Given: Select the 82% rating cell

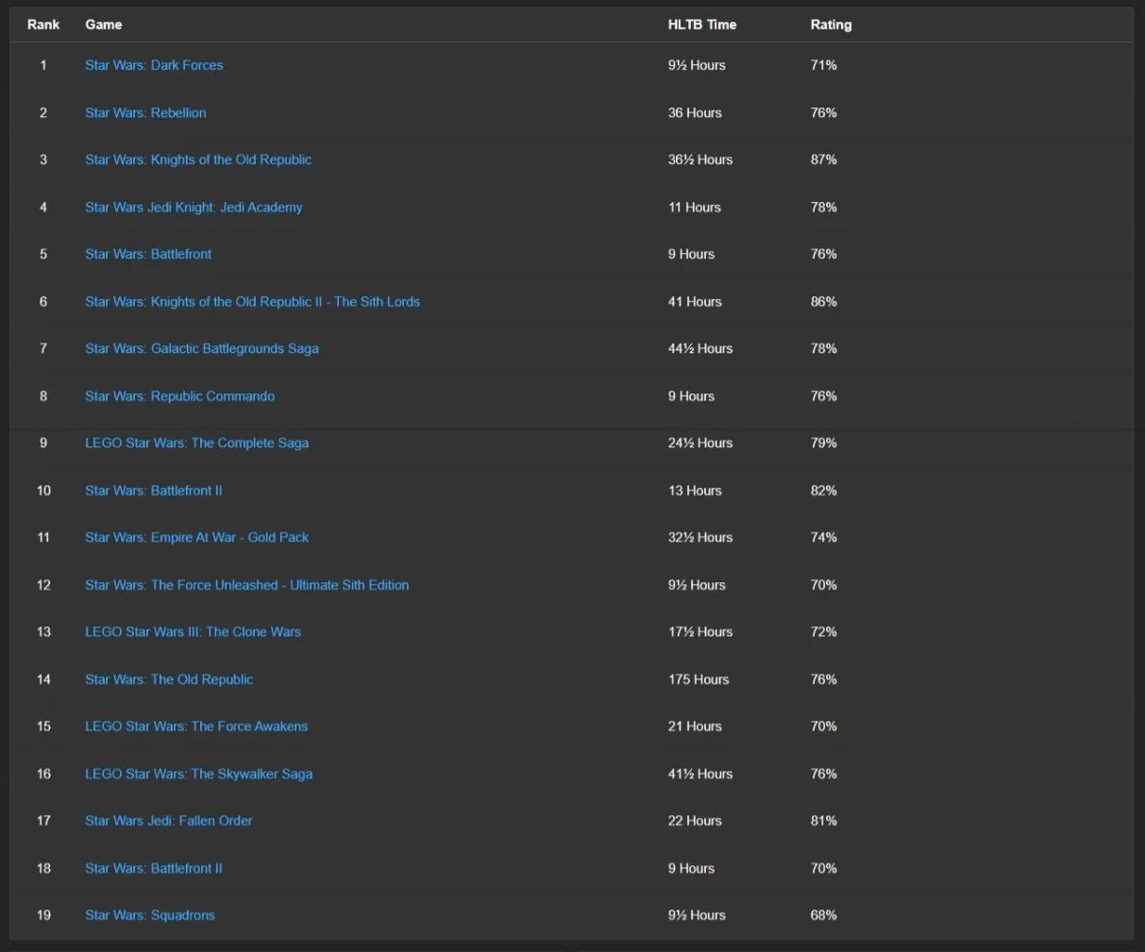Looking at the screenshot, I should point(823,490).
